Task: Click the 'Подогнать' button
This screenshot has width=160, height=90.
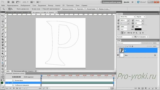Action: [80, 9]
